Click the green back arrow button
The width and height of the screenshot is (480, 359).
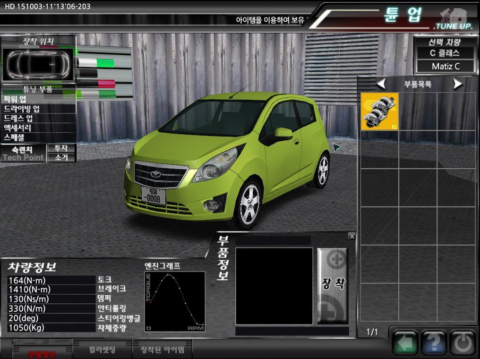pyautogui.click(x=405, y=342)
